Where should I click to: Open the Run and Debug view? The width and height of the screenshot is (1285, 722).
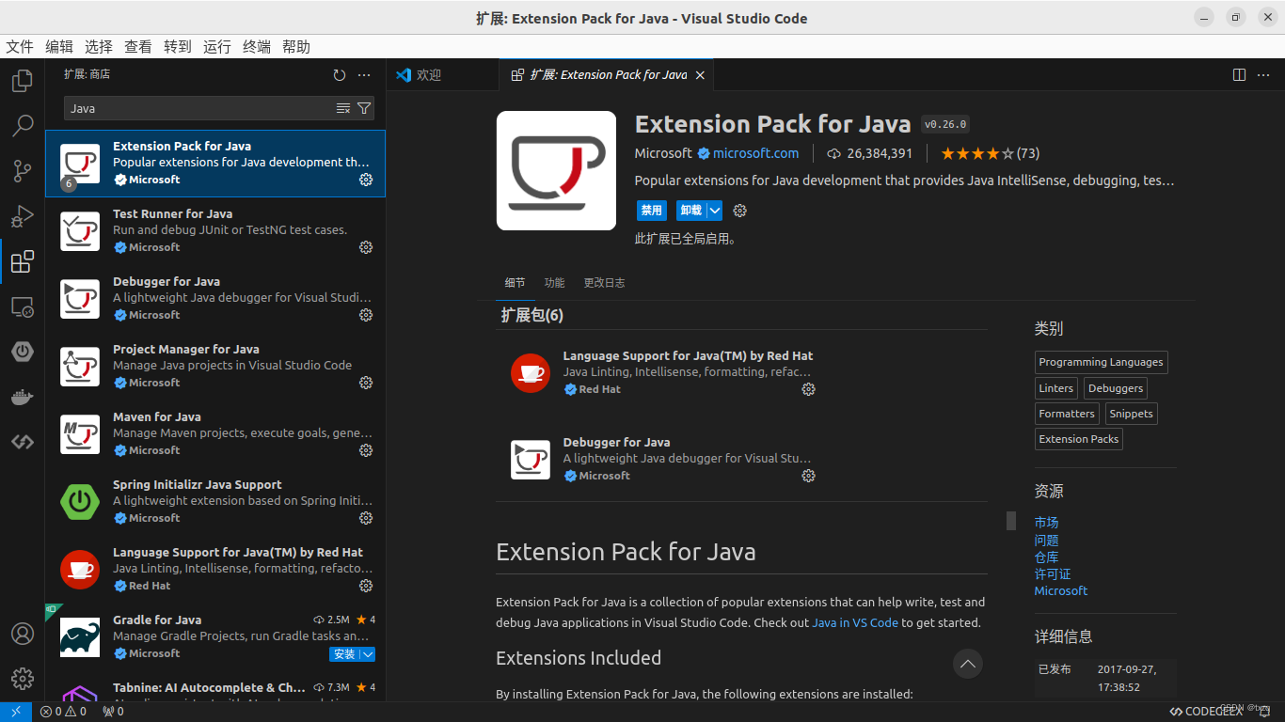[23, 216]
